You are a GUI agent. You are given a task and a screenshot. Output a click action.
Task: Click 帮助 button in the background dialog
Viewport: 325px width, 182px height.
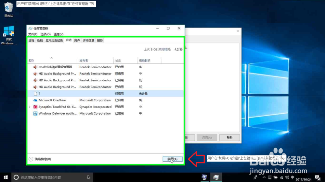(x=229, y=138)
